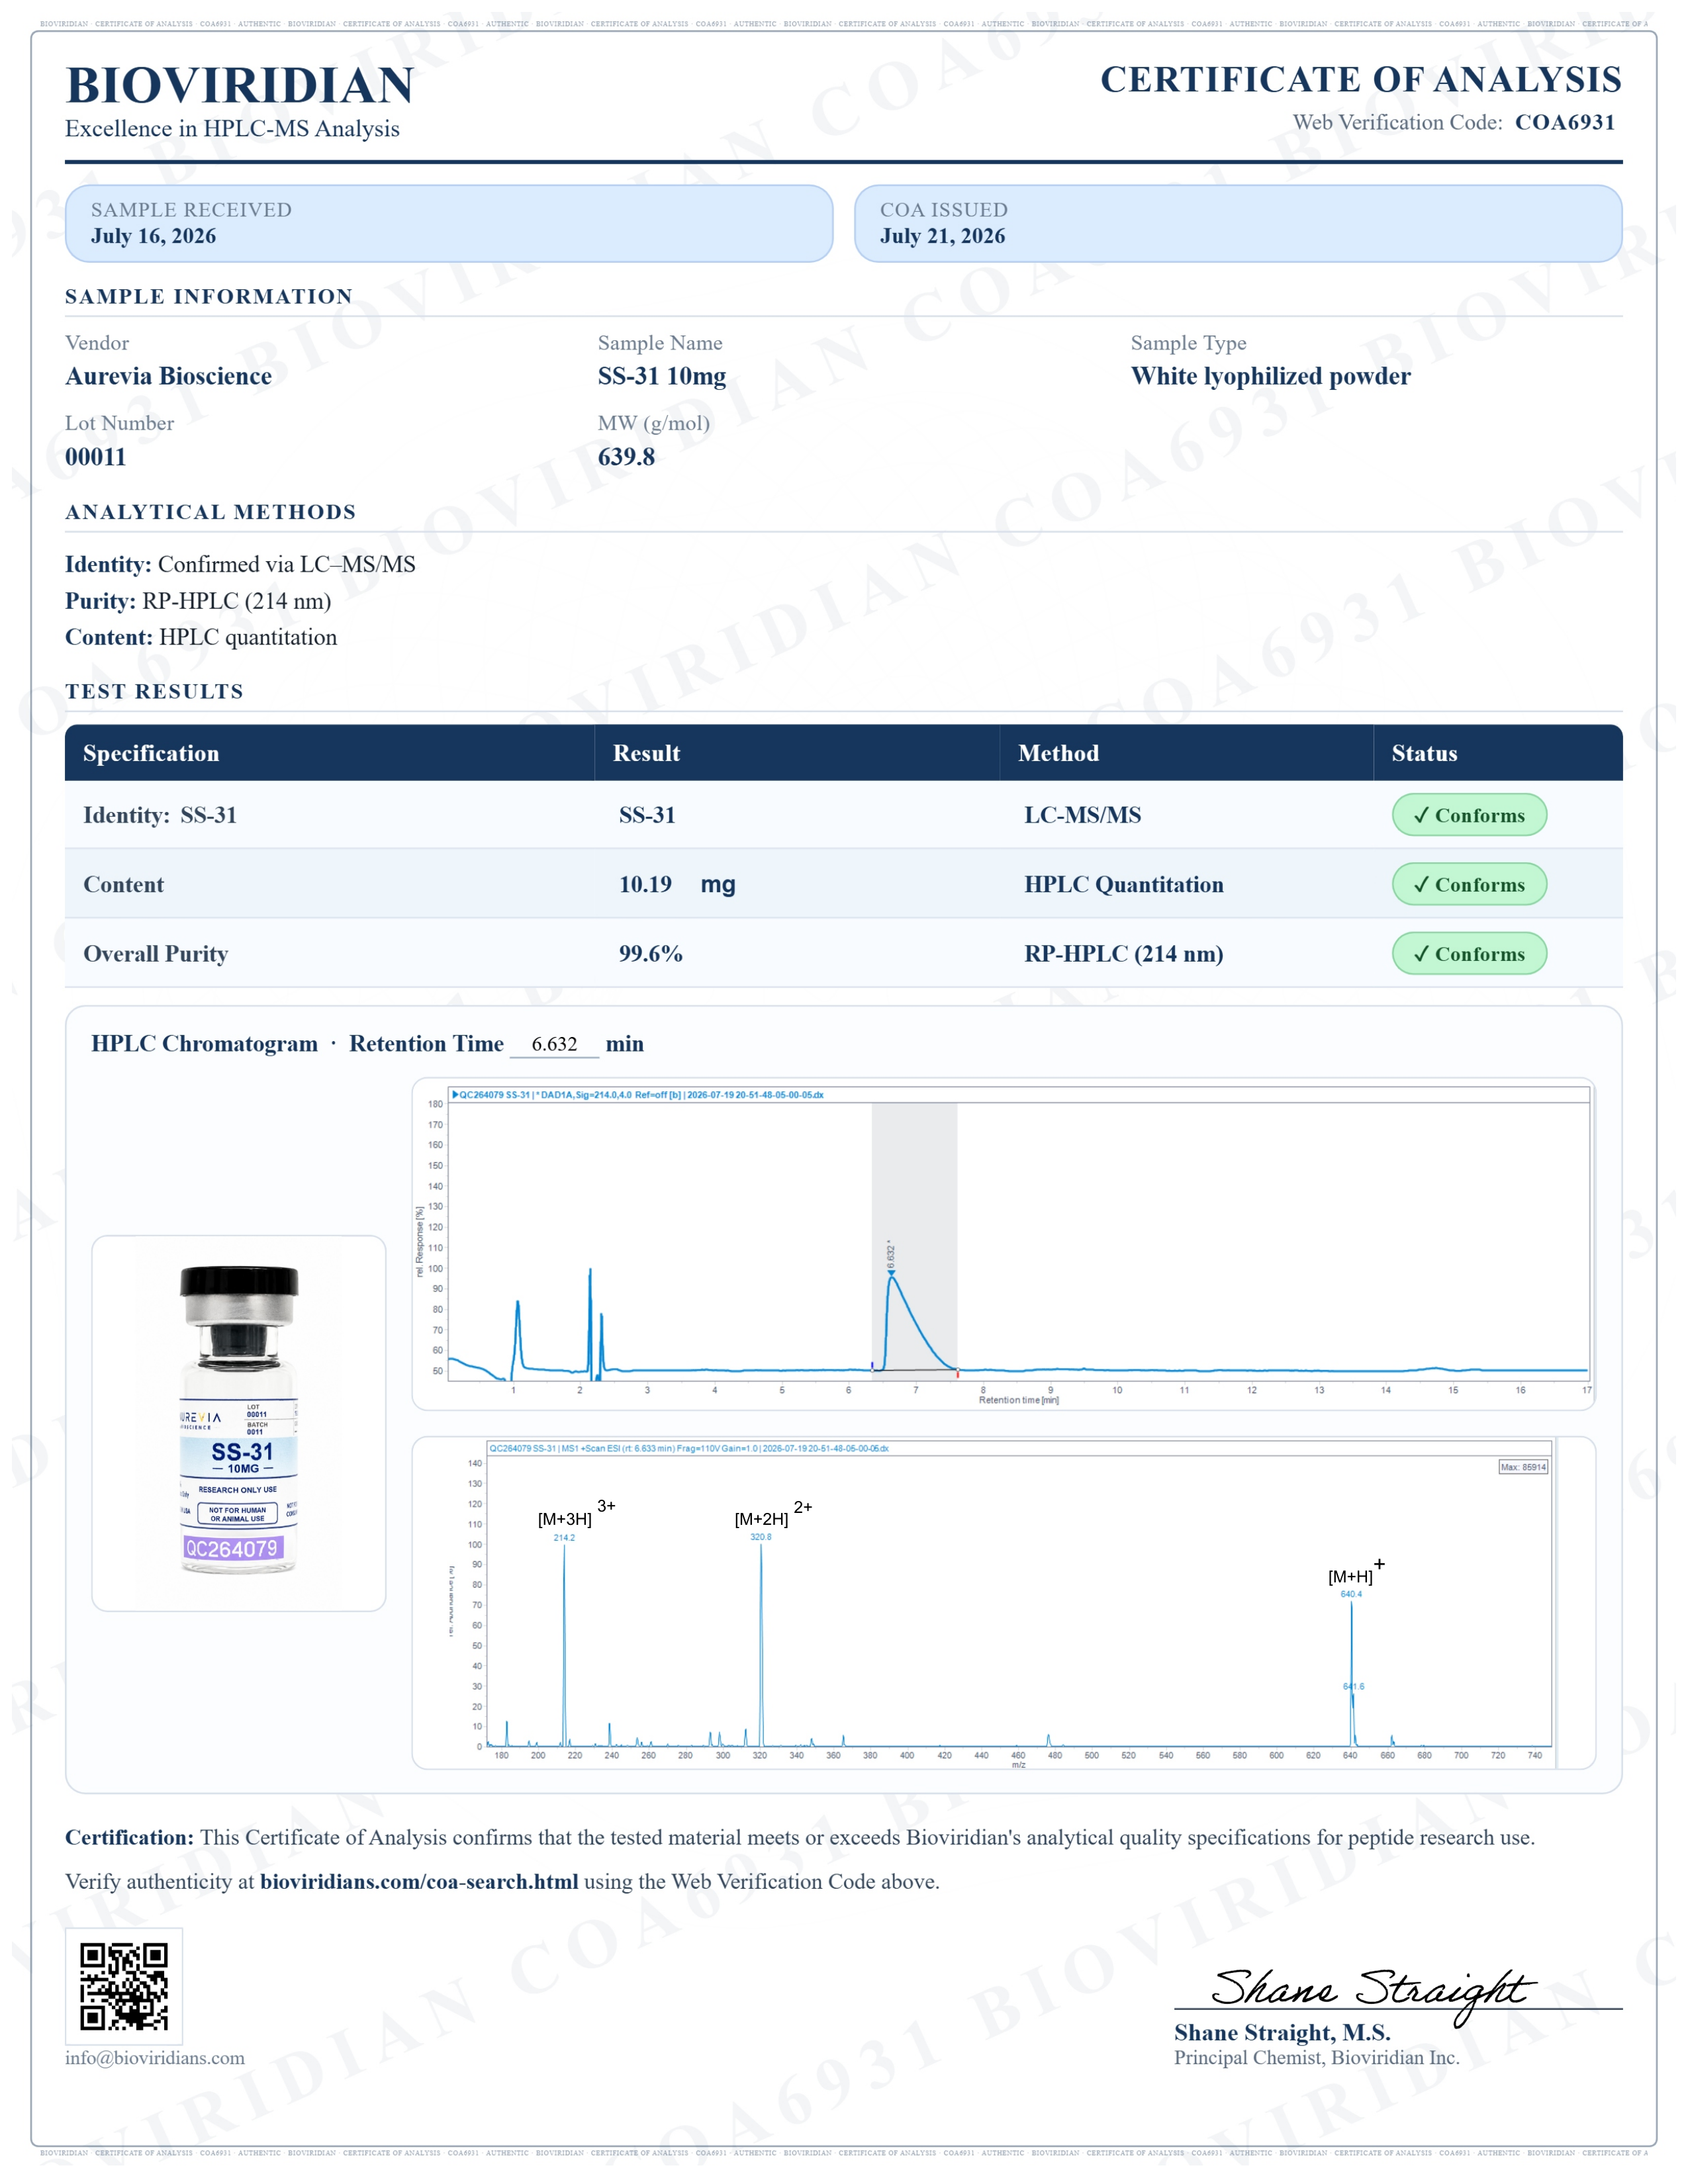
Task: Click the Conforms badge in Overall Purity row
Action: pos(1469,953)
